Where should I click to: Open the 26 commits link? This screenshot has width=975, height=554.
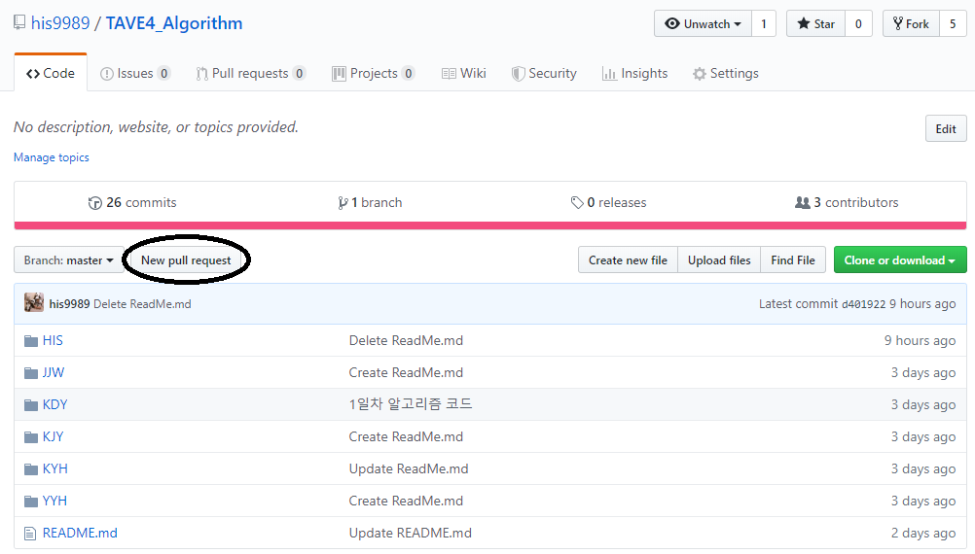[x=132, y=202]
